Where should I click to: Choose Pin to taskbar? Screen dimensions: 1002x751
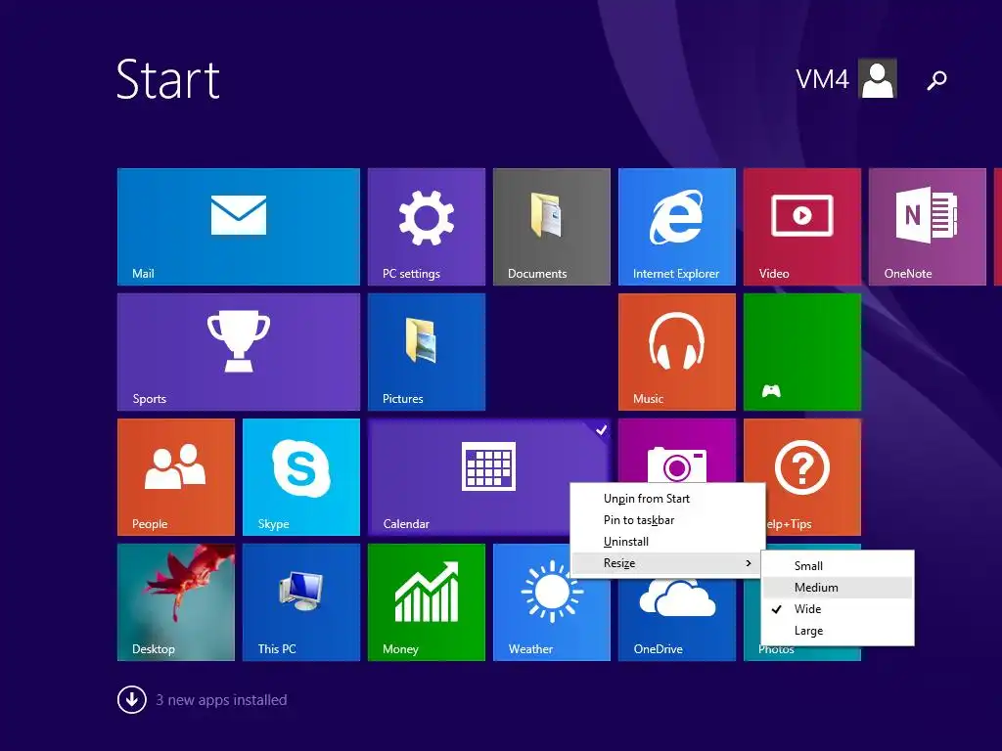pos(667,520)
